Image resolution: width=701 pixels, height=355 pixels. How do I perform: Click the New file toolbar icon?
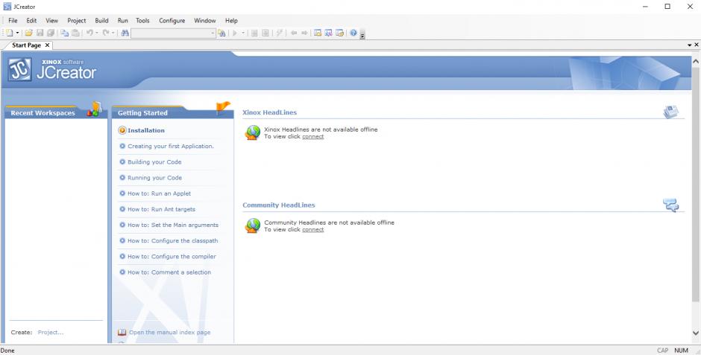(x=8, y=33)
